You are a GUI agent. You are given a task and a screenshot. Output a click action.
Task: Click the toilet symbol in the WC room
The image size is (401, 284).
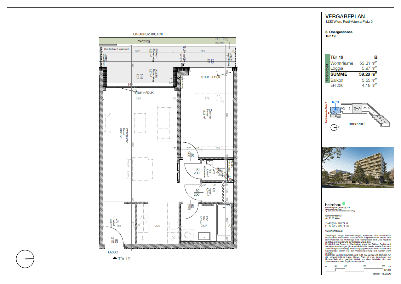pos(221,172)
